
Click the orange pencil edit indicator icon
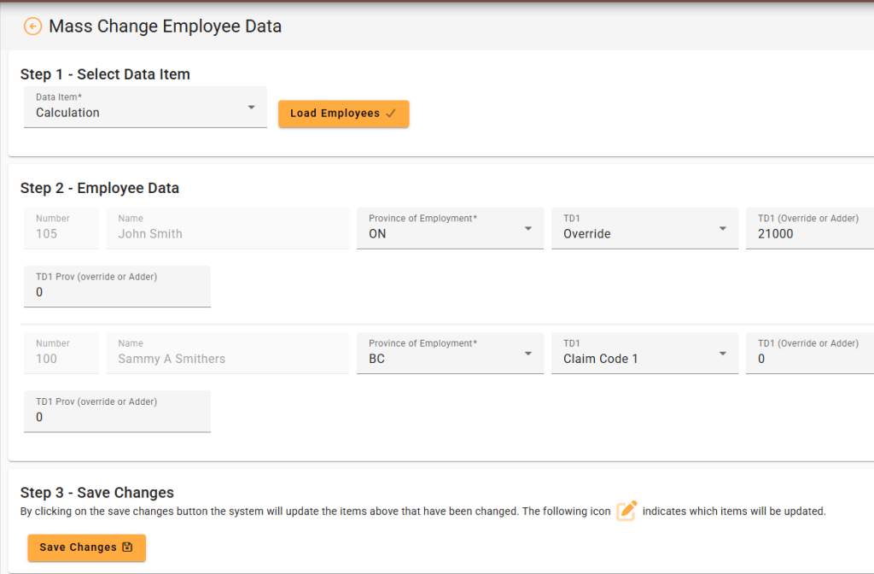[626, 511]
